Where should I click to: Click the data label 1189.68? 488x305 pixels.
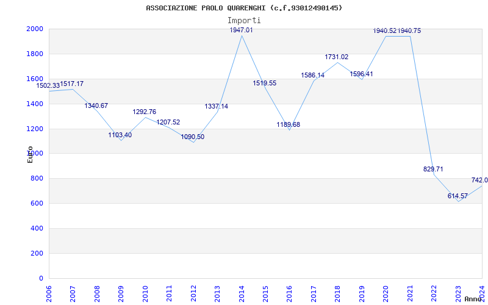pyautogui.click(x=288, y=124)
